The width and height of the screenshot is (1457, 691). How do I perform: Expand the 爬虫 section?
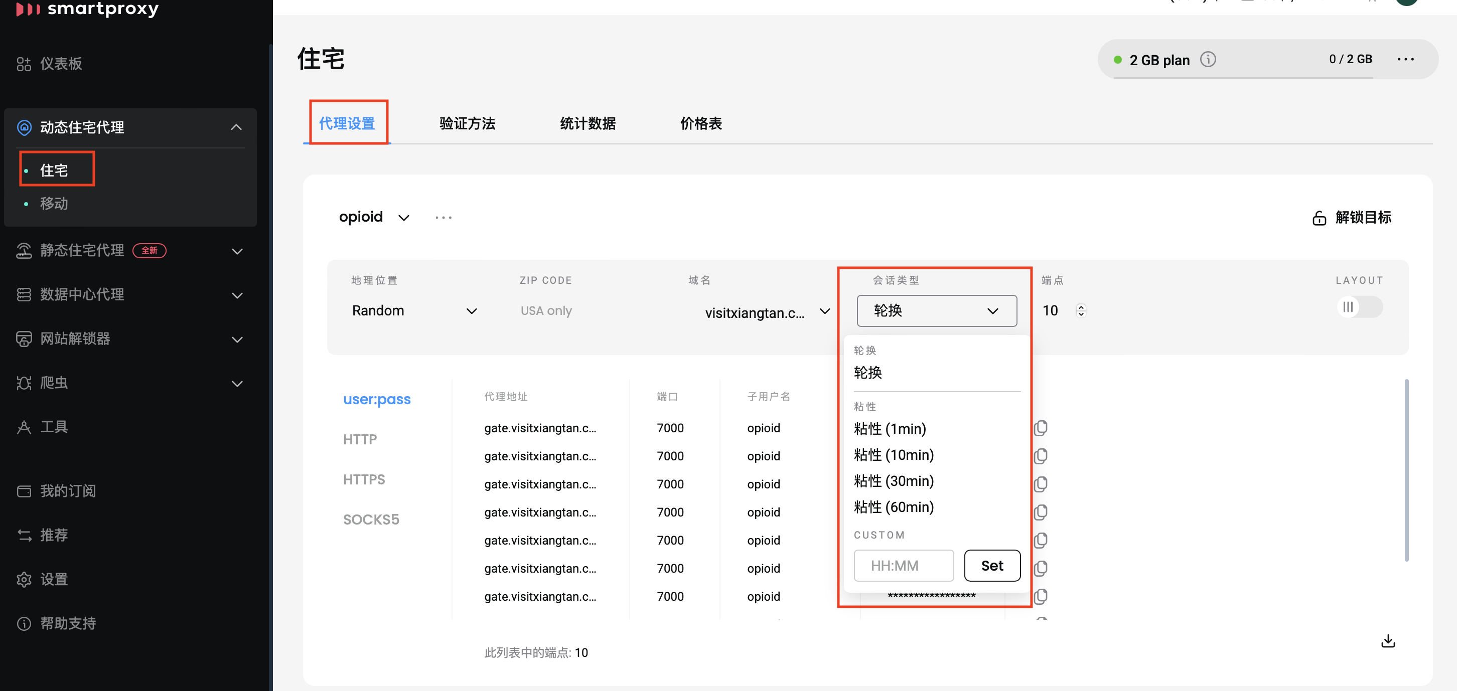click(237, 384)
